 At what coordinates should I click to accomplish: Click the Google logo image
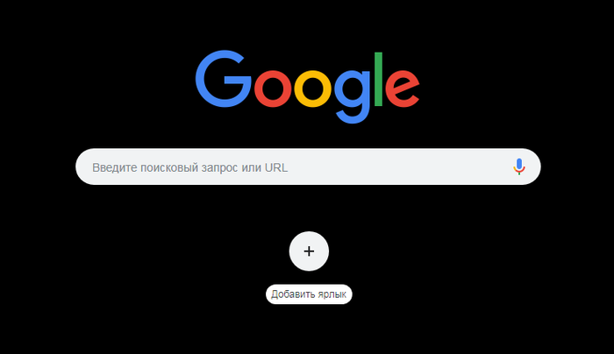click(307, 87)
